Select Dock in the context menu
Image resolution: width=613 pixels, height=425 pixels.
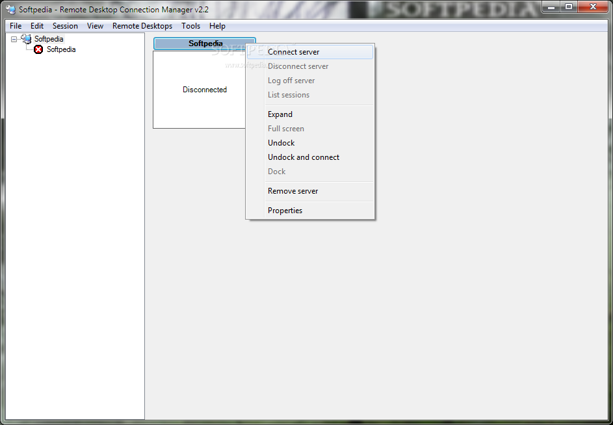coord(310,172)
